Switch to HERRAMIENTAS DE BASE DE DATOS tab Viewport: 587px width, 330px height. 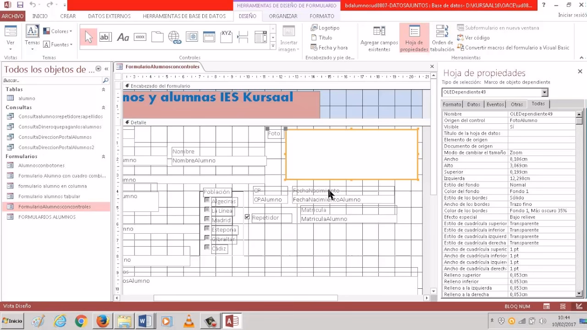click(x=184, y=16)
